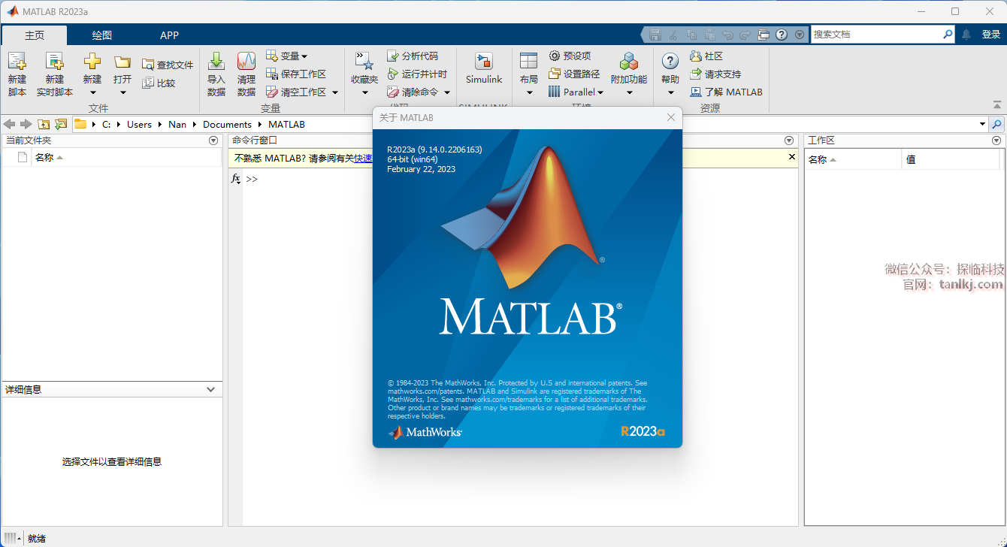
Task: Open the address bar path history dropdown
Action: coord(982,124)
